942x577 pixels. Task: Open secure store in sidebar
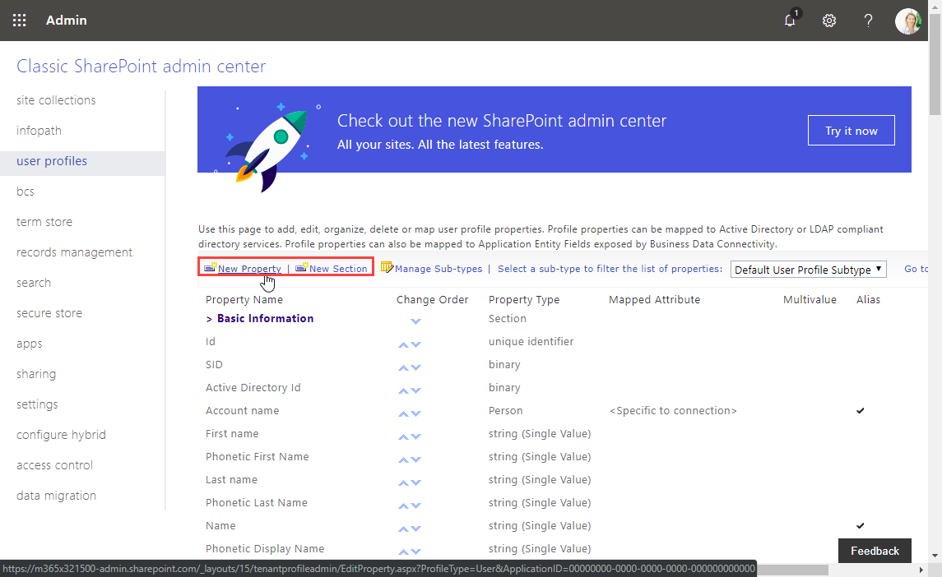tap(49, 313)
